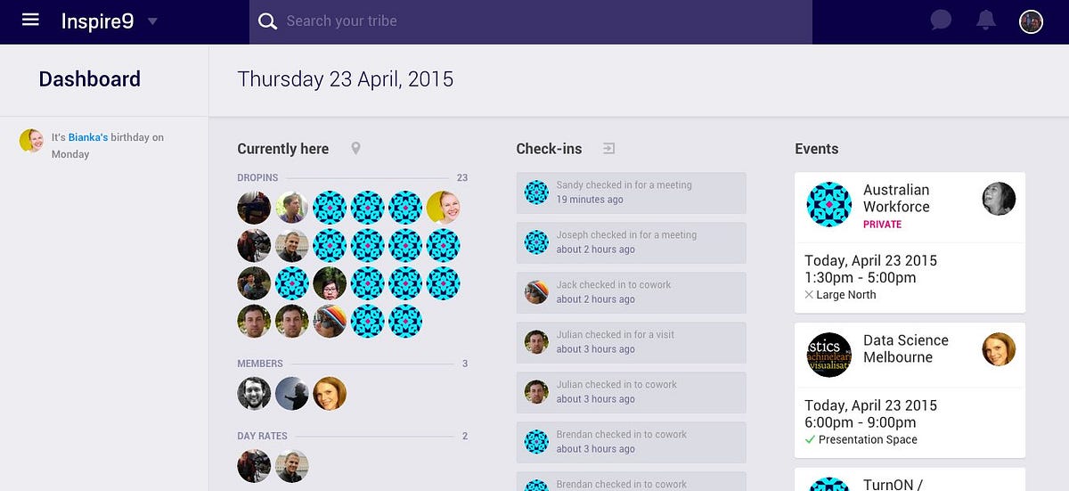1069x491 pixels.
Task: Click the magnifier search icon
Action: (267, 21)
